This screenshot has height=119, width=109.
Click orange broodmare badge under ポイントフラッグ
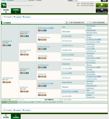(27, 54)
